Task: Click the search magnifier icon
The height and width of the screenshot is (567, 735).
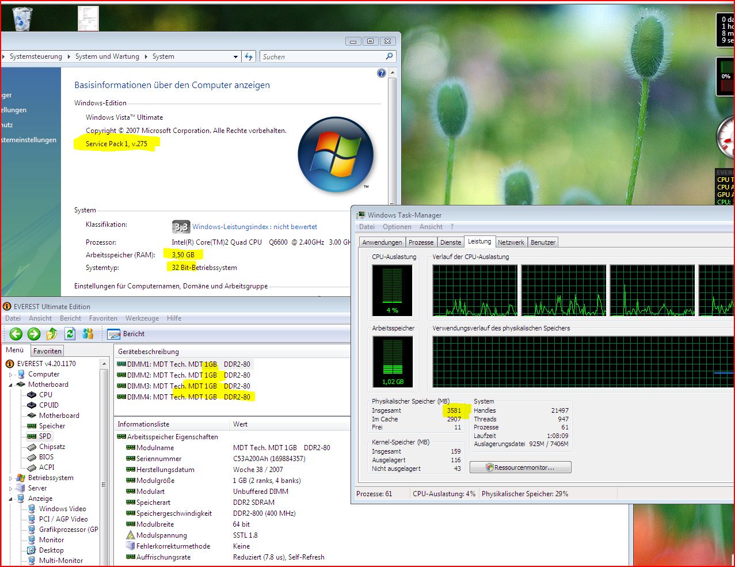Action: click(390, 56)
